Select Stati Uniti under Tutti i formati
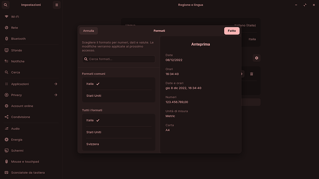Image resolution: width=319 pixels, height=179 pixels. [x=119, y=132]
